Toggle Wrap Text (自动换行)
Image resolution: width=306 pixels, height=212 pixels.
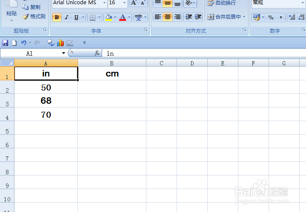(x=221, y=3)
